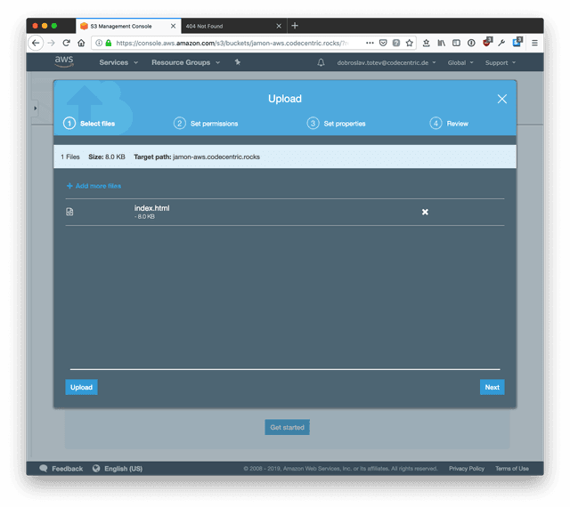Screen dimensions: 570x507
Task: Open the Library icon
Action: pos(442,43)
